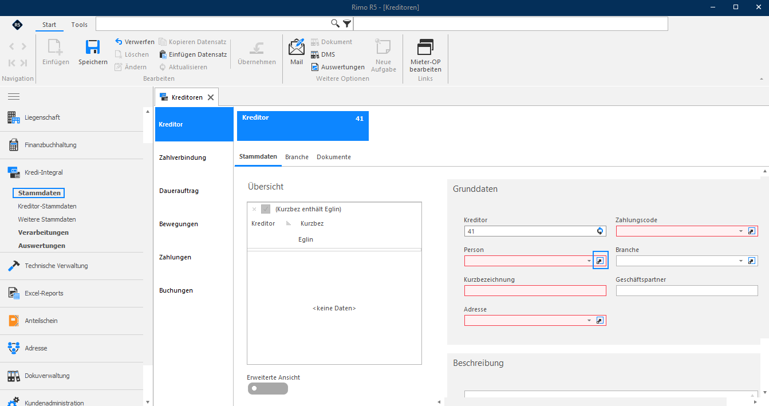The image size is (769, 406).
Task: Click Löschen in the Bearbeiten group
Action: 132,54
